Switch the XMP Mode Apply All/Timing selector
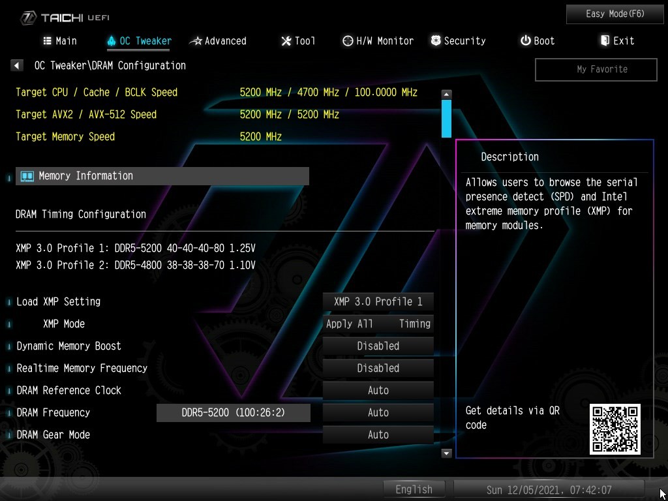 coord(378,324)
